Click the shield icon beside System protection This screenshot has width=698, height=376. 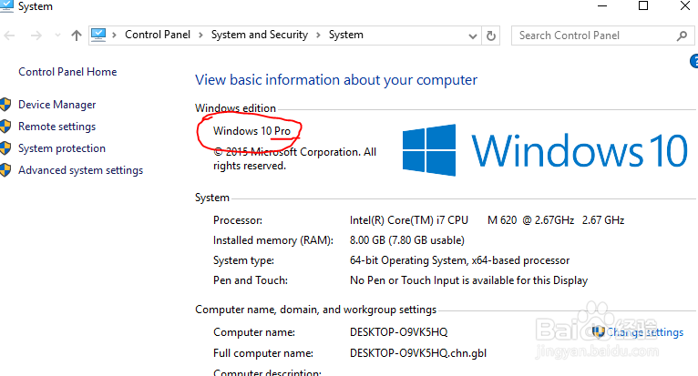(x=5, y=148)
